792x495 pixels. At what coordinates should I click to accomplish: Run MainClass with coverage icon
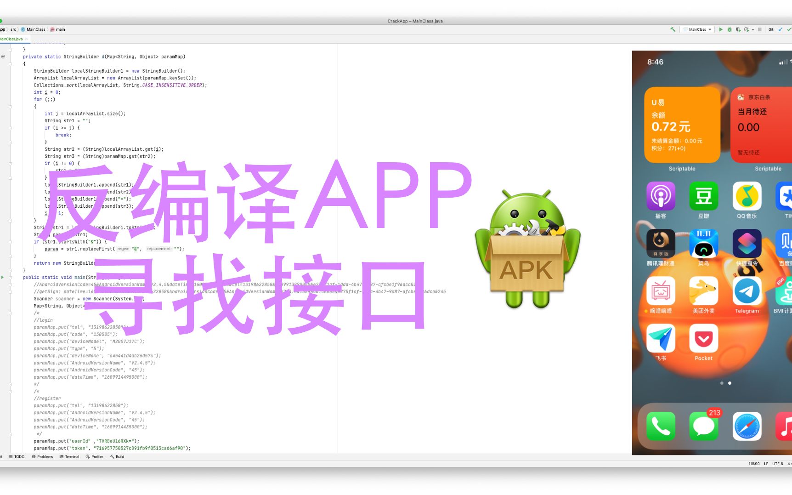coord(738,29)
